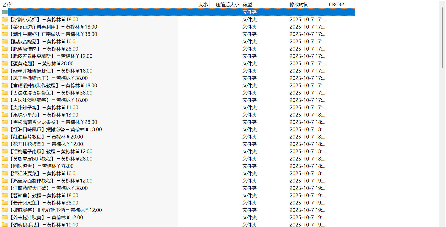Sort by the 名称 column header
Viewport: 446px width, 227px height.
pyautogui.click(x=7, y=5)
